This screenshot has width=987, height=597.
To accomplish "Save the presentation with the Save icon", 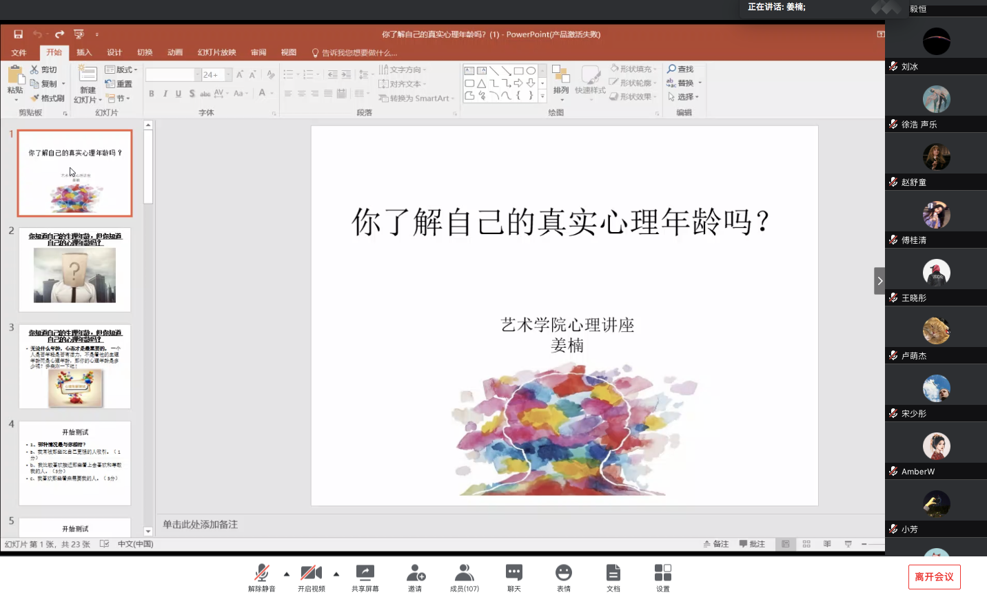I will [x=19, y=34].
